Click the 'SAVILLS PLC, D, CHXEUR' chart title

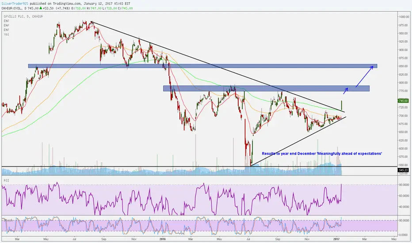pos(23,16)
